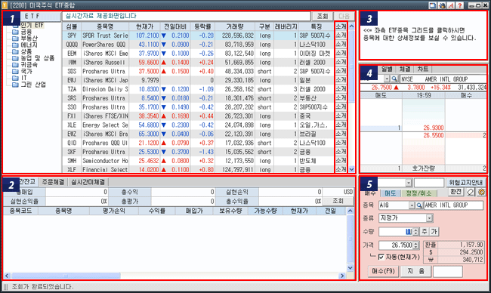Switch to the 체결 tab in quote panel
The width and height of the screenshot is (491, 293).
(x=405, y=69)
